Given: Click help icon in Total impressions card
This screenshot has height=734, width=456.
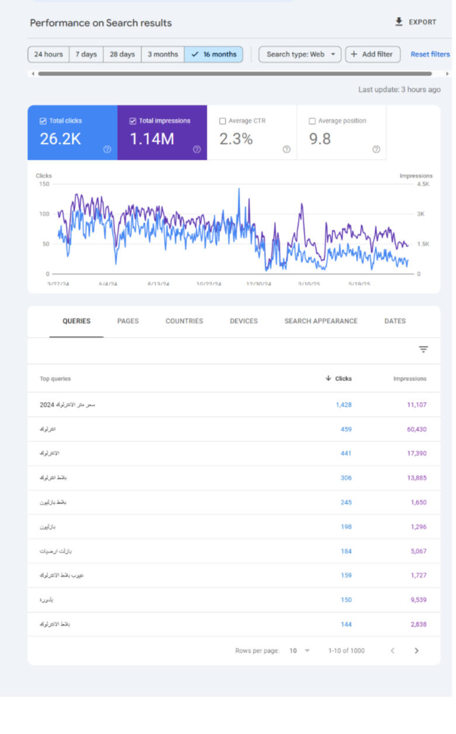Looking at the screenshot, I should pyautogui.click(x=196, y=149).
